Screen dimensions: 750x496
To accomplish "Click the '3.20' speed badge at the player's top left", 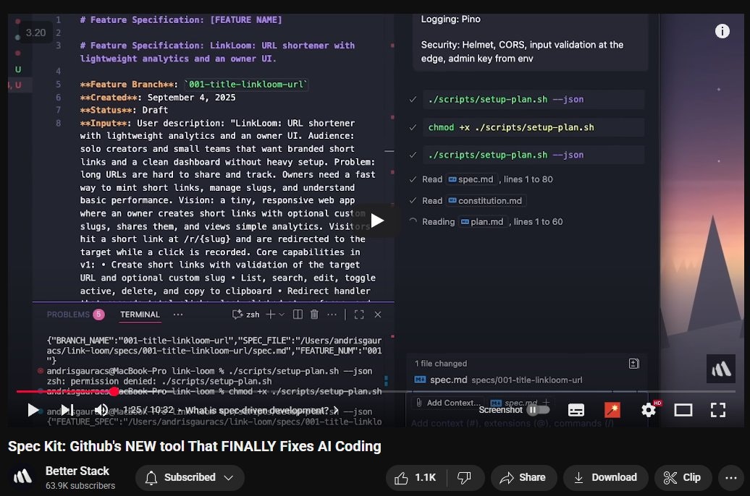I will coord(36,33).
